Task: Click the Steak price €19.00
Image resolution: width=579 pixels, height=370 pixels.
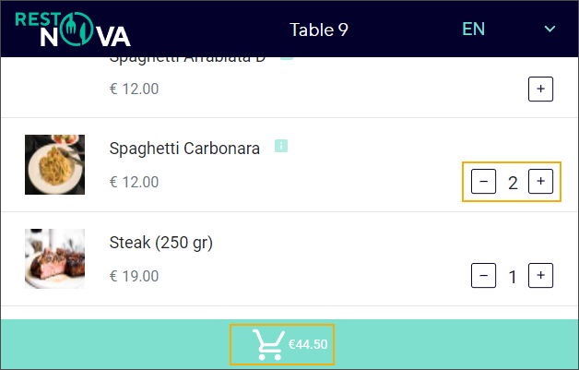Action: point(134,276)
